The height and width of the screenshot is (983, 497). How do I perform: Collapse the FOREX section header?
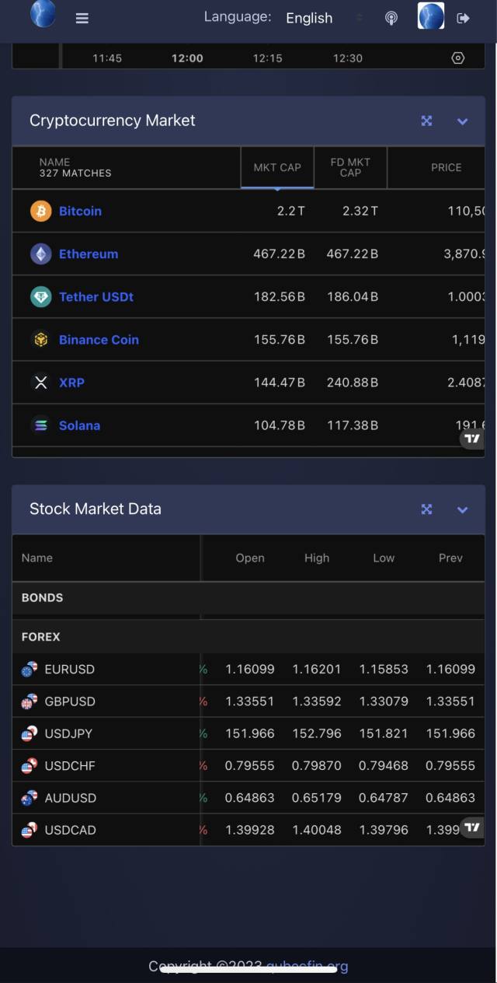pos(41,637)
